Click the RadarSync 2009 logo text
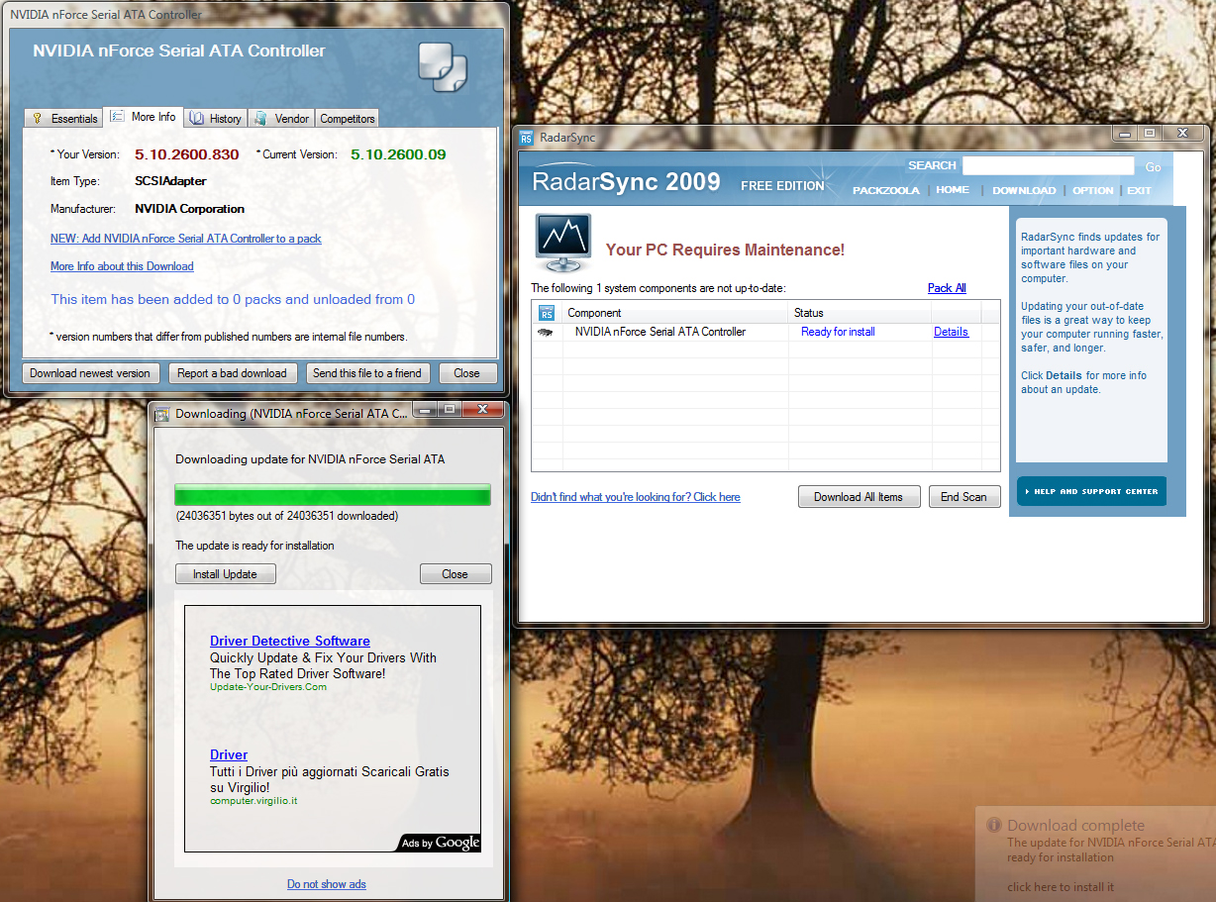Screen dimensions: 1216x902 626,181
